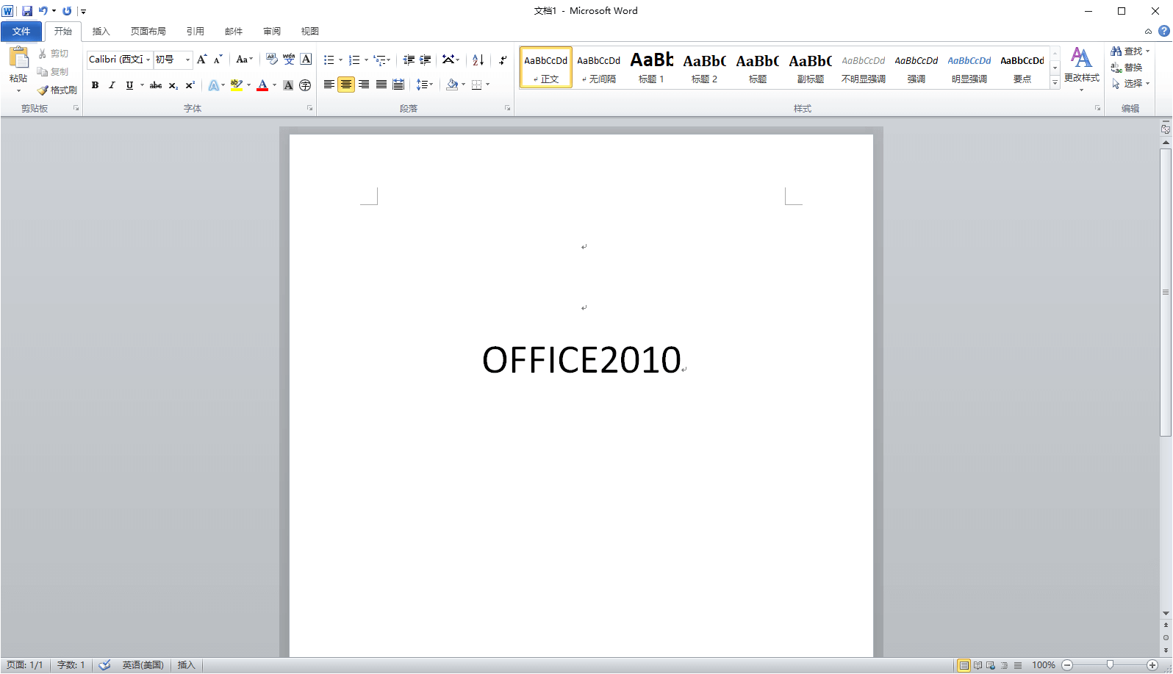Align text to the right

click(x=364, y=85)
